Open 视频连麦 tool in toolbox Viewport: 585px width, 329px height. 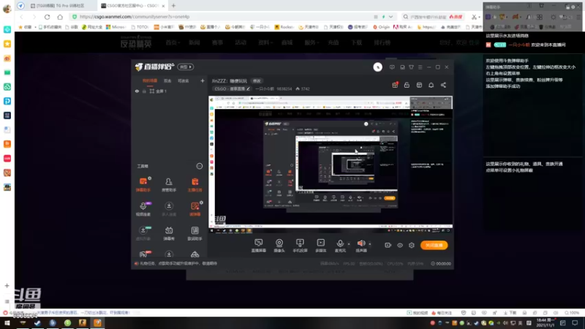click(x=143, y=209)
